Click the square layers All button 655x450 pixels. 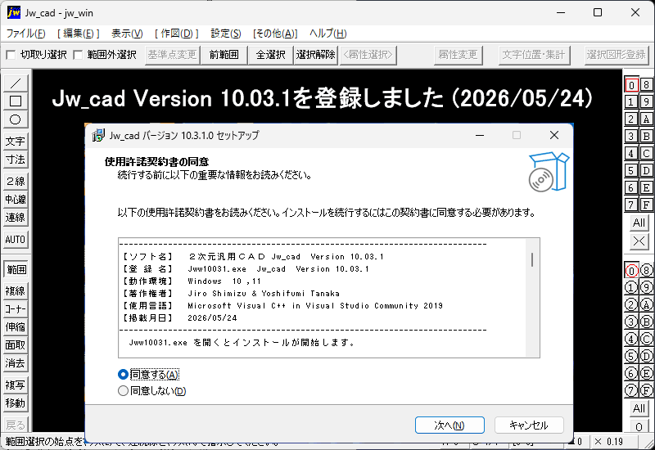point(639,223)
